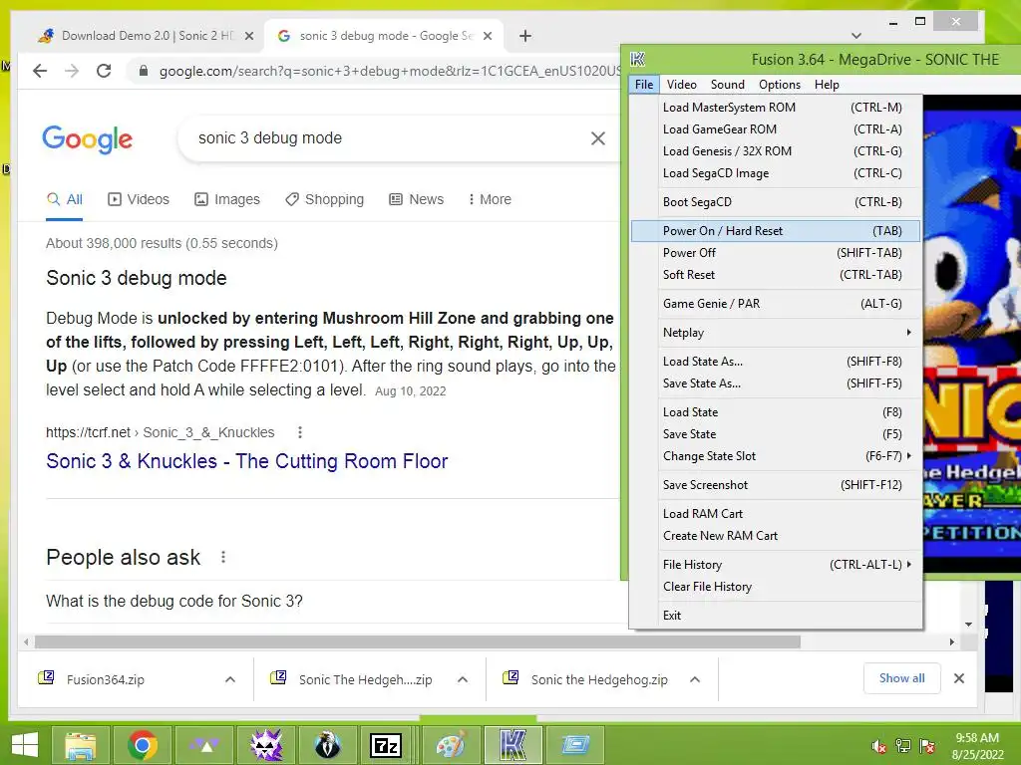Click the muted volume tray icon
The width and height of the screenshot is (1021, 765).
pos(879,746)
